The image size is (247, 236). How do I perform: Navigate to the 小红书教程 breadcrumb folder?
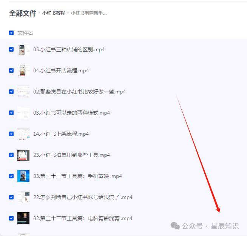[x=54, y=13]
